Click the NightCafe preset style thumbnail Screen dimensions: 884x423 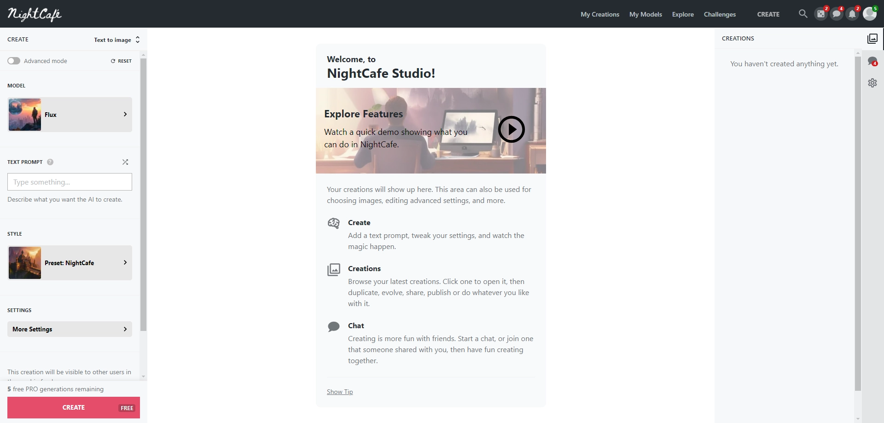pos(25,263)
